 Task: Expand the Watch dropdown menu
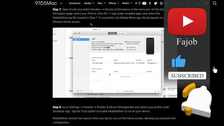point(127,3)
